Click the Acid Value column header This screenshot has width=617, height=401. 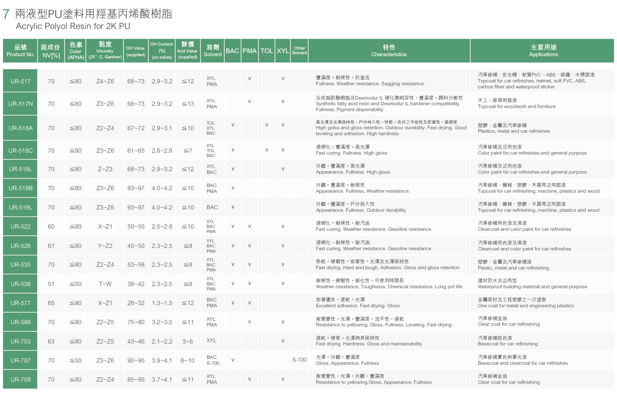tap(188, 51)
